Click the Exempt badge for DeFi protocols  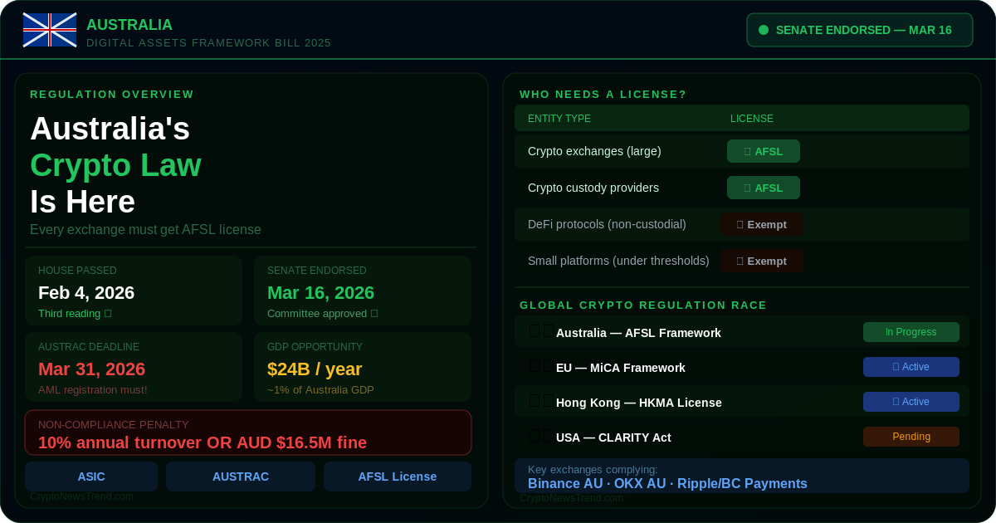(x=761, y=224)
